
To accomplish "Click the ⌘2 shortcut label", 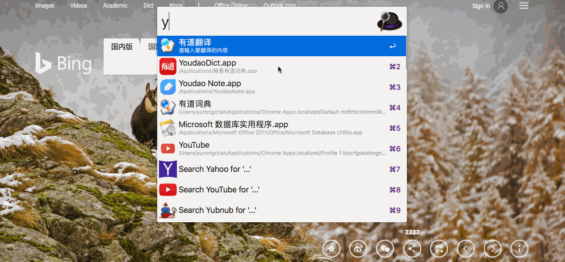I will click(x=395, y=67).
